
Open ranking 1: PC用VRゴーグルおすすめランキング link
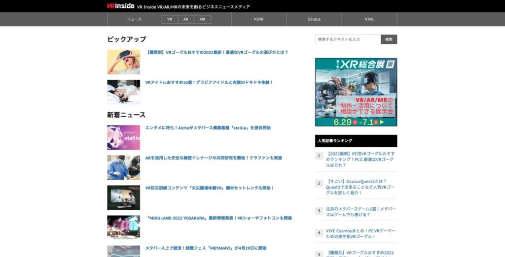[x=360, y=159]
